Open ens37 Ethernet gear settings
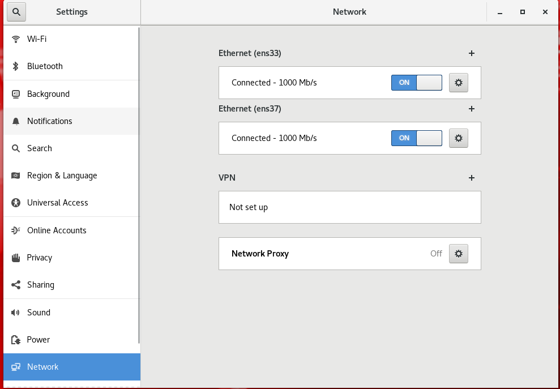Viewport: 560px width, 389px height. (x=459, y=138)
